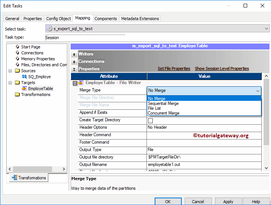Click the Files, Directories diamond icon
The width and height of the screenshot is (271, 205).
click(17, 64)
